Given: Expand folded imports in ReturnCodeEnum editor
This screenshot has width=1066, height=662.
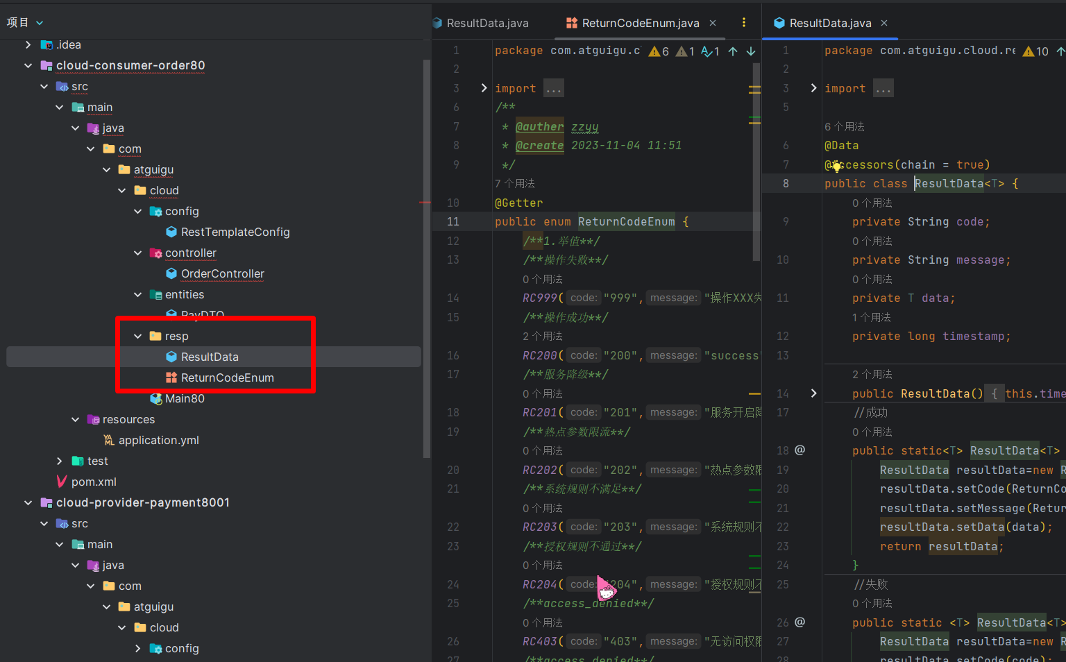Looking at the screenshot, I should 484,88.
